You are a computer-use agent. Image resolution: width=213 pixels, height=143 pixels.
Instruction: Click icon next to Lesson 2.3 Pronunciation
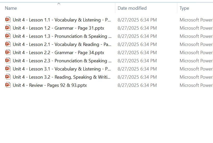pyautogui.click(x=8, y=61)
